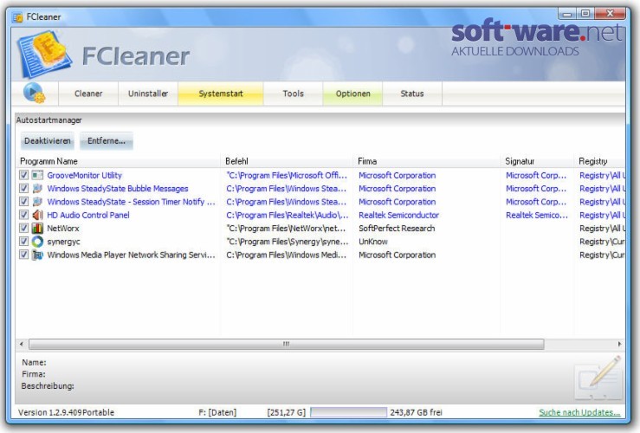Image resolution: width=640 pixels, height=433 pixels.
Task: Sort by Befehl column header
Action: point(287,161)
